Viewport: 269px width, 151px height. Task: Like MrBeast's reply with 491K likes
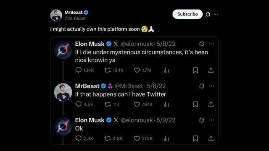click(137, 104)
